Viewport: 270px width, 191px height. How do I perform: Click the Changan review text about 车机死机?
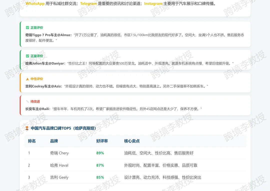tap(127, 109)
